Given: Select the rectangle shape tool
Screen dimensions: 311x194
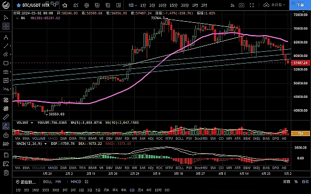Looking at the screenshot, I should tap(6, 63).
